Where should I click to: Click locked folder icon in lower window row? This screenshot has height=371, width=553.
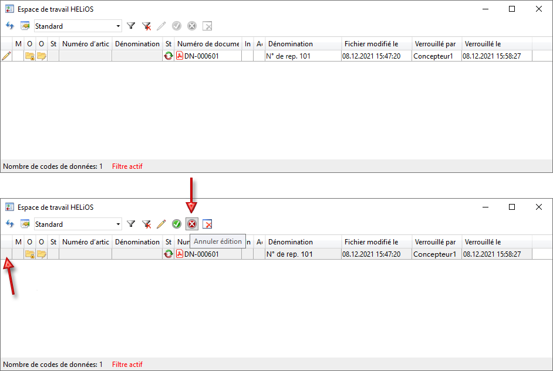coord(29,254)
